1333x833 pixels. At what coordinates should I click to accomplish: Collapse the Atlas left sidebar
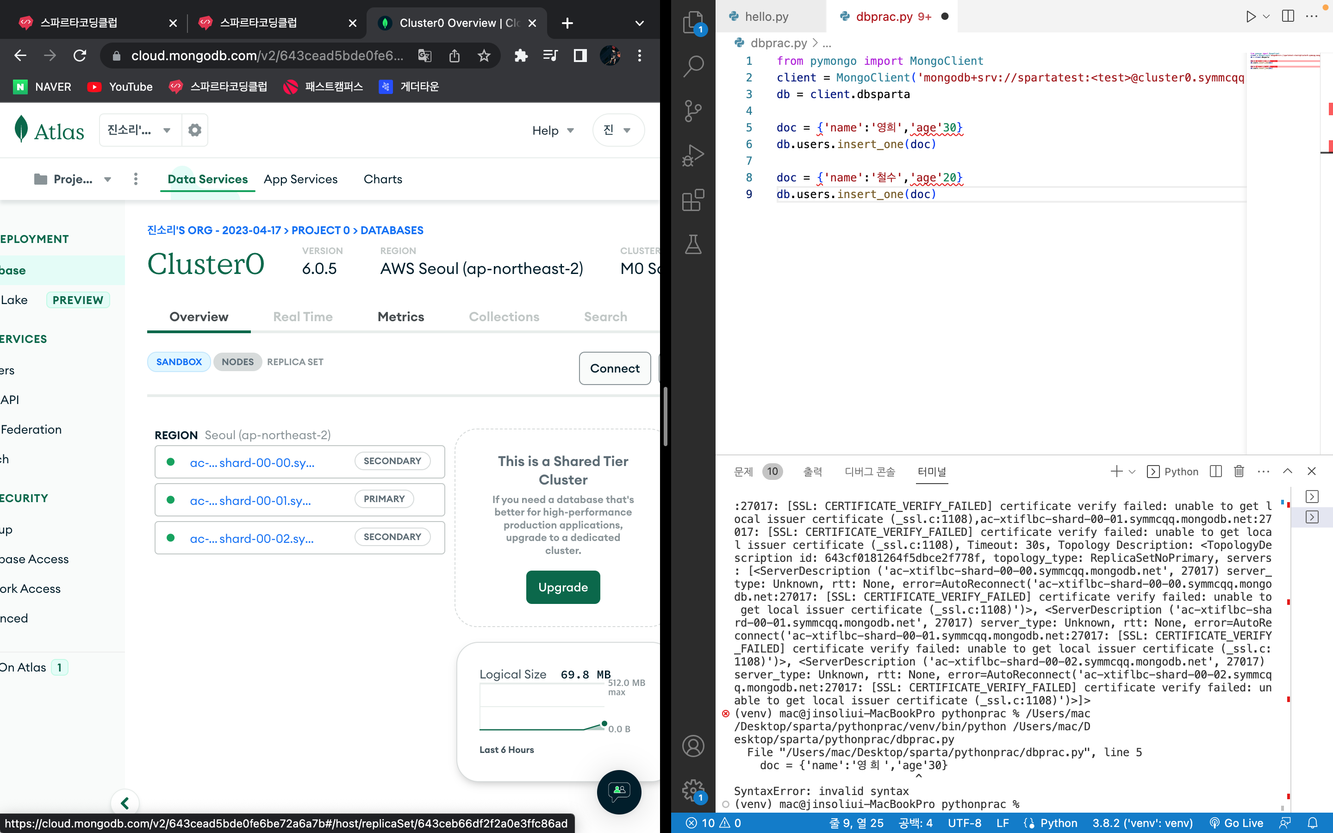[125, 803]
